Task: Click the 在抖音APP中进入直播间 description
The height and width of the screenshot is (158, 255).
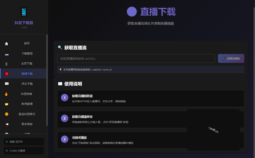Action: tap(99, 101)
